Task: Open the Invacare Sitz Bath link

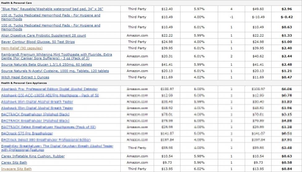Action: point(16,169)
